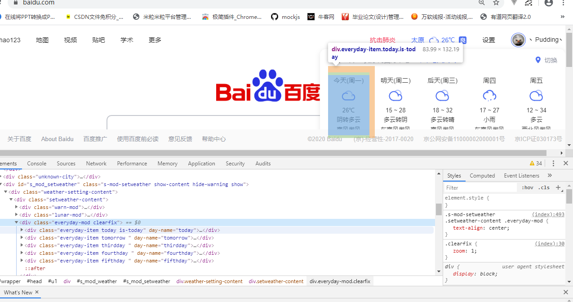Open the mockjs bookmark with the GitHub icon
This screenshot has width=573, height=302.
click(x=285, y=17)
